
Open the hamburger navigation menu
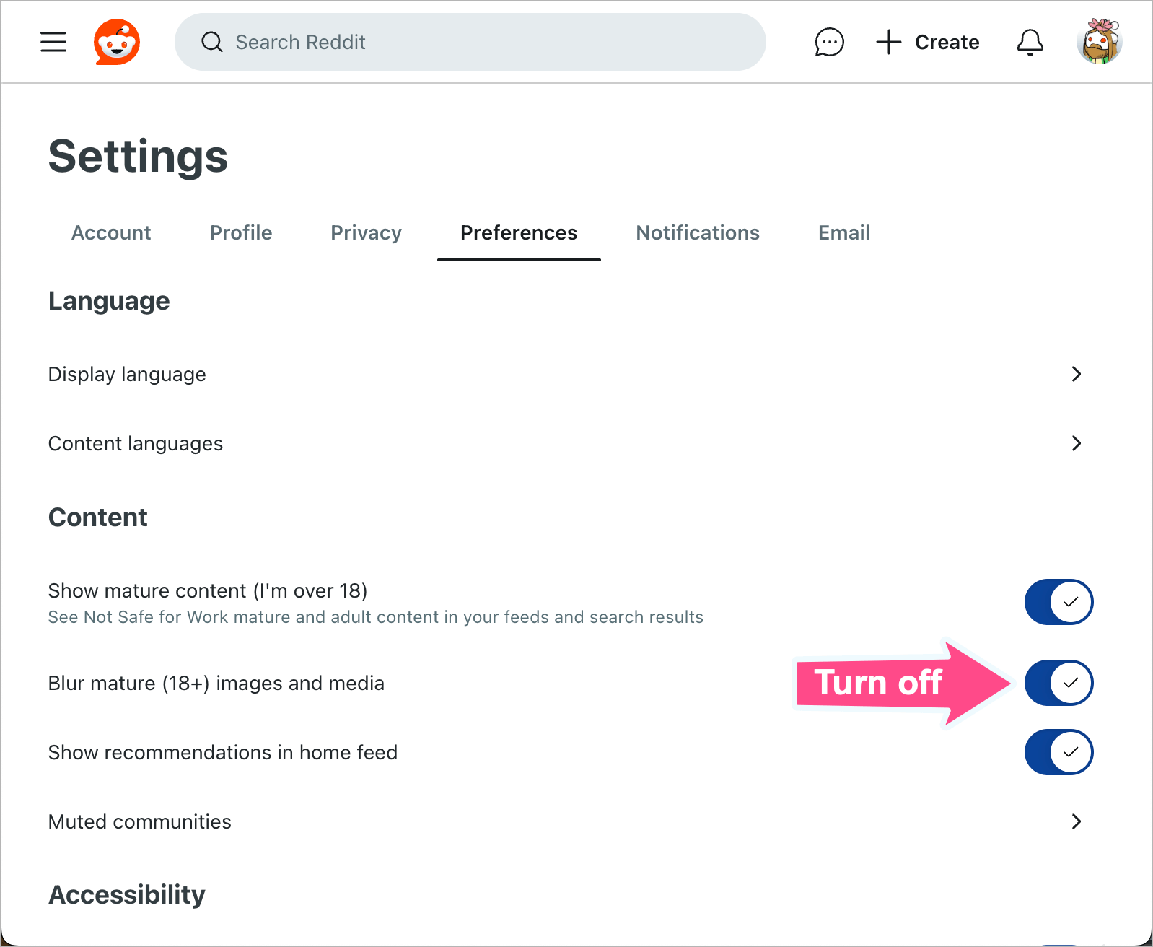point(53,42)
